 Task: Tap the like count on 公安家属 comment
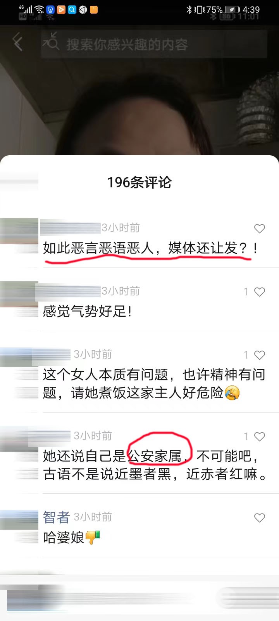[246, 437]
